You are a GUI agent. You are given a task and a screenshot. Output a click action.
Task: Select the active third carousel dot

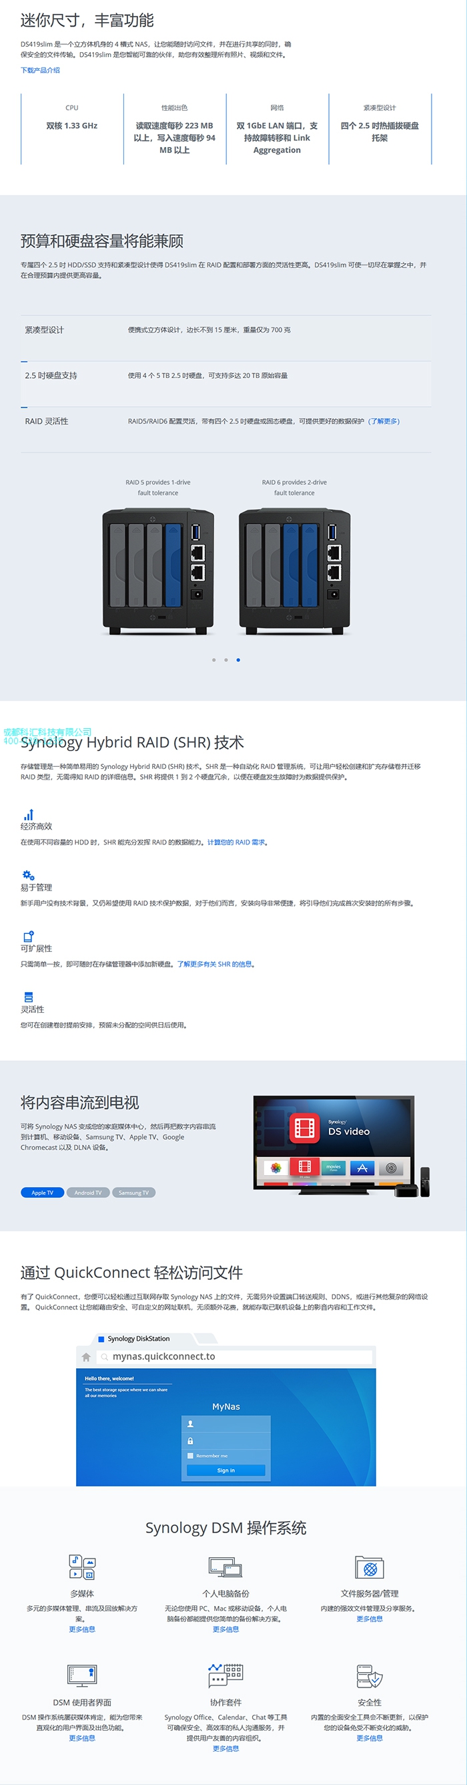pyautogui.click(x=238, y=659)
